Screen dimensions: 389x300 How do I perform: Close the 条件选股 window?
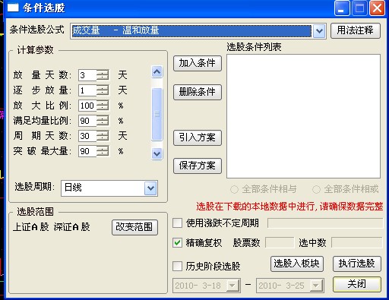377,8
